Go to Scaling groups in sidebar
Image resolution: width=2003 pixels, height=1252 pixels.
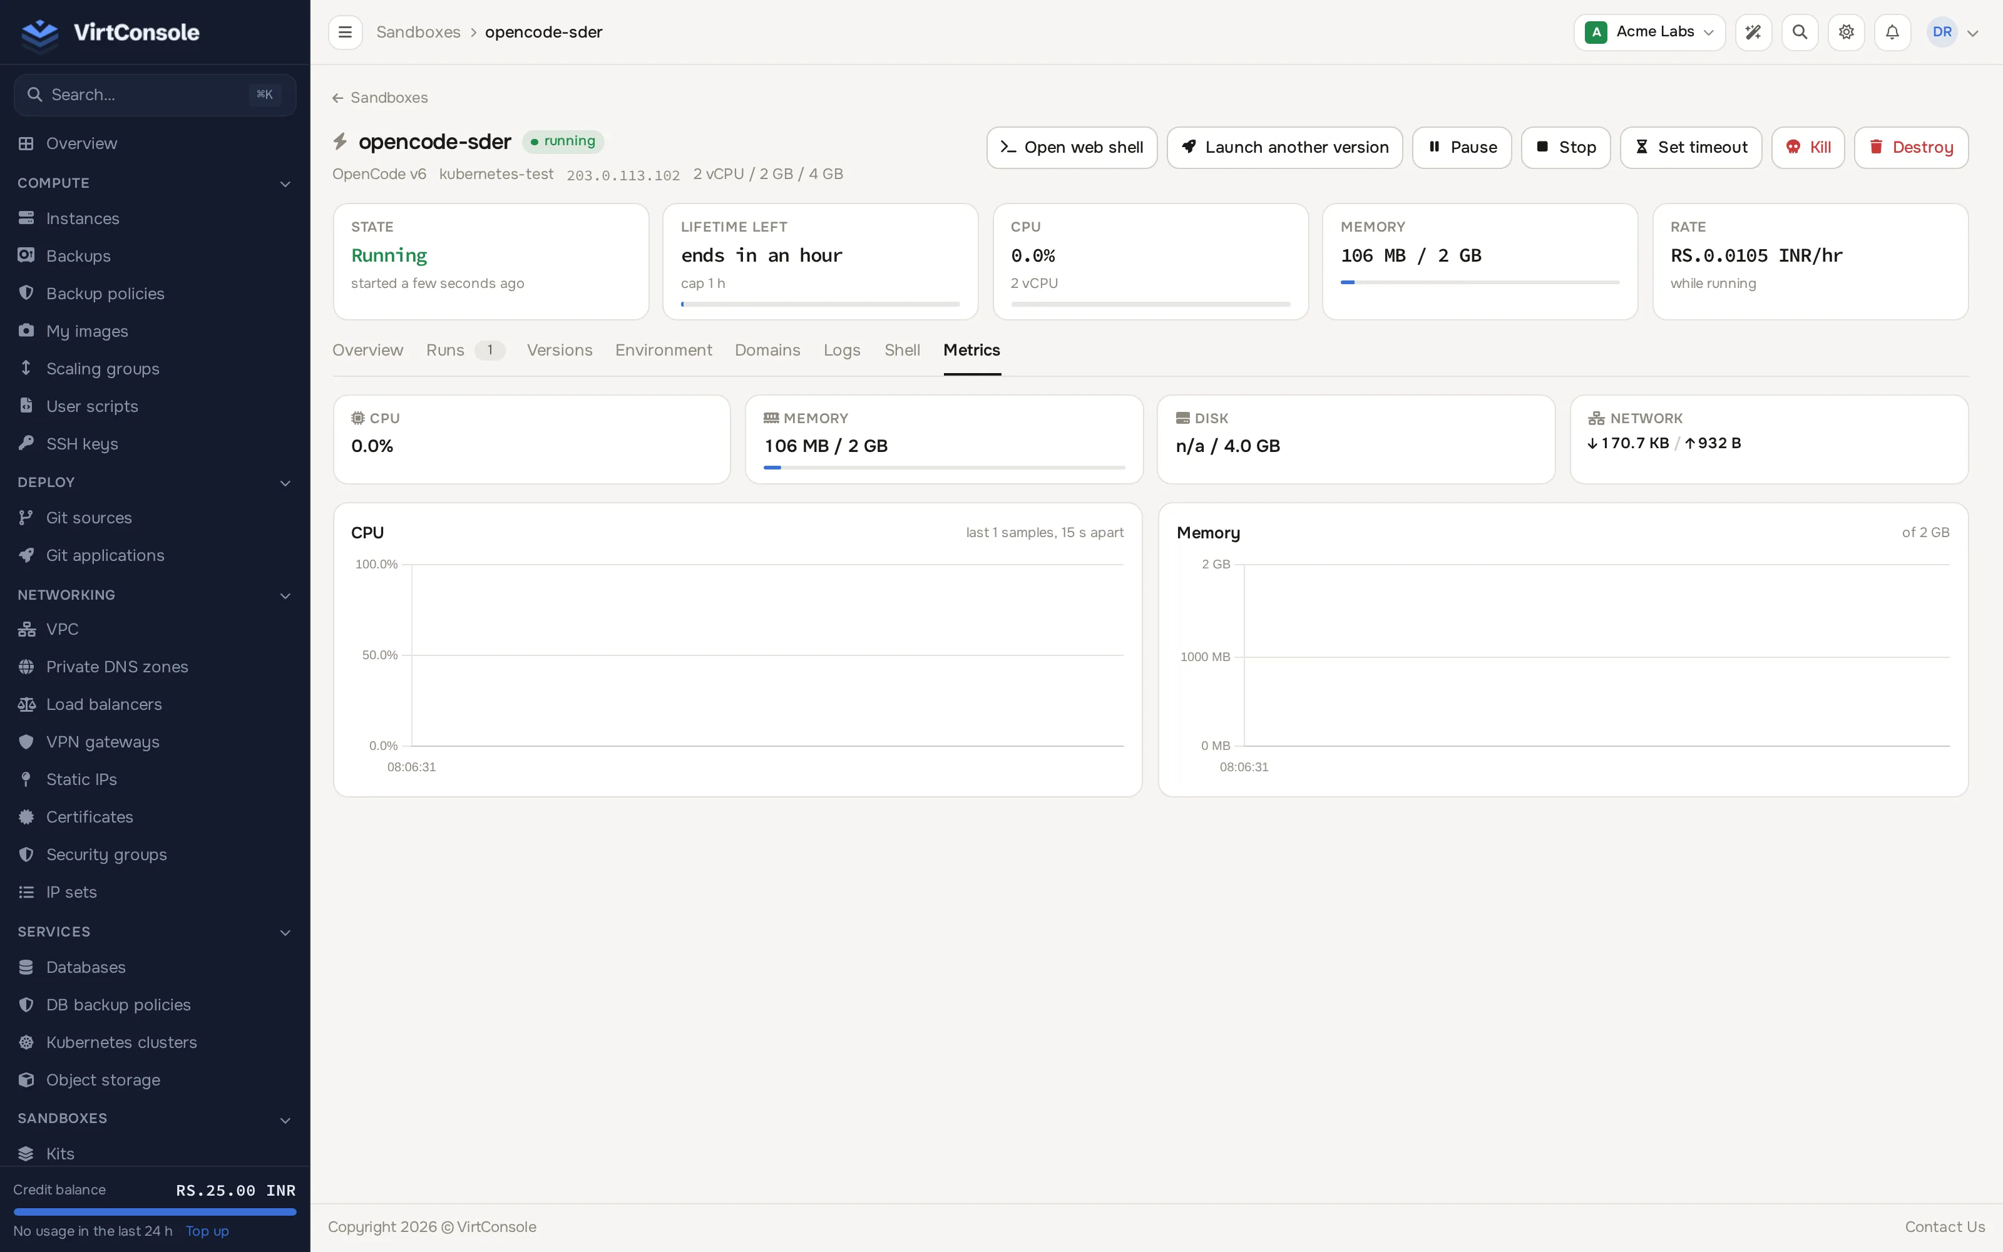pyautogui.click(x=155, y=369)
